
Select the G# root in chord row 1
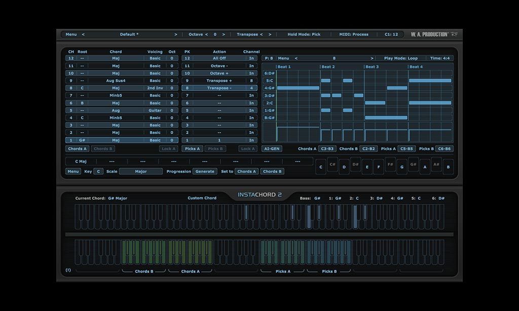(82, 140)
